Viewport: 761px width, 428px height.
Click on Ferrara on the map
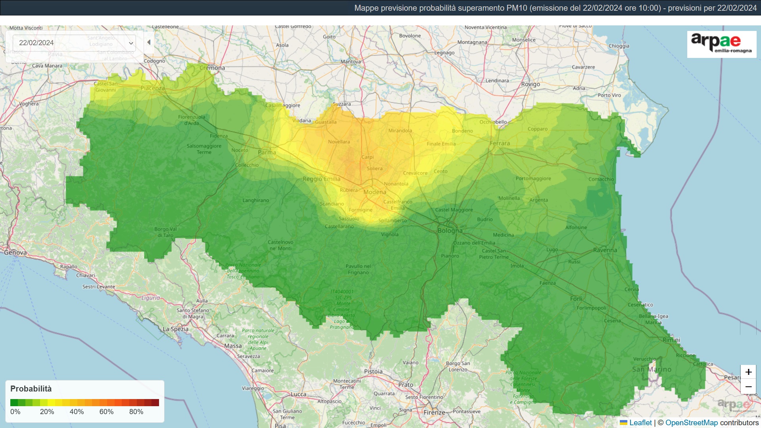coord(499,143)
